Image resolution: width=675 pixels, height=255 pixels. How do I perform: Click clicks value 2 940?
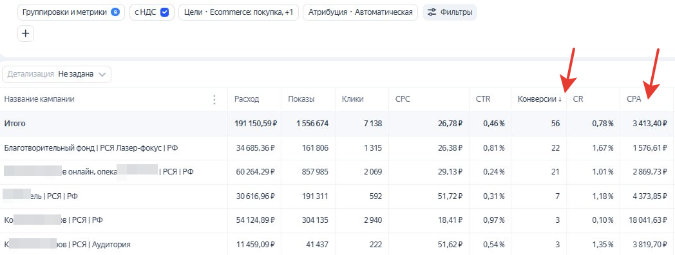[x=372, y=220]
